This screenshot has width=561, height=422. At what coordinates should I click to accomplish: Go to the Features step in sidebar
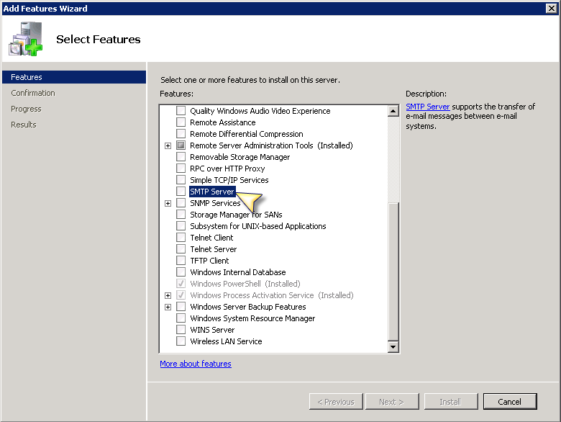[27, 77]
